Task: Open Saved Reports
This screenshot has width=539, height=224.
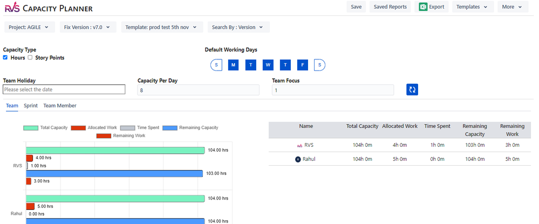Action: pyautogui.click(x=390, y=7)
